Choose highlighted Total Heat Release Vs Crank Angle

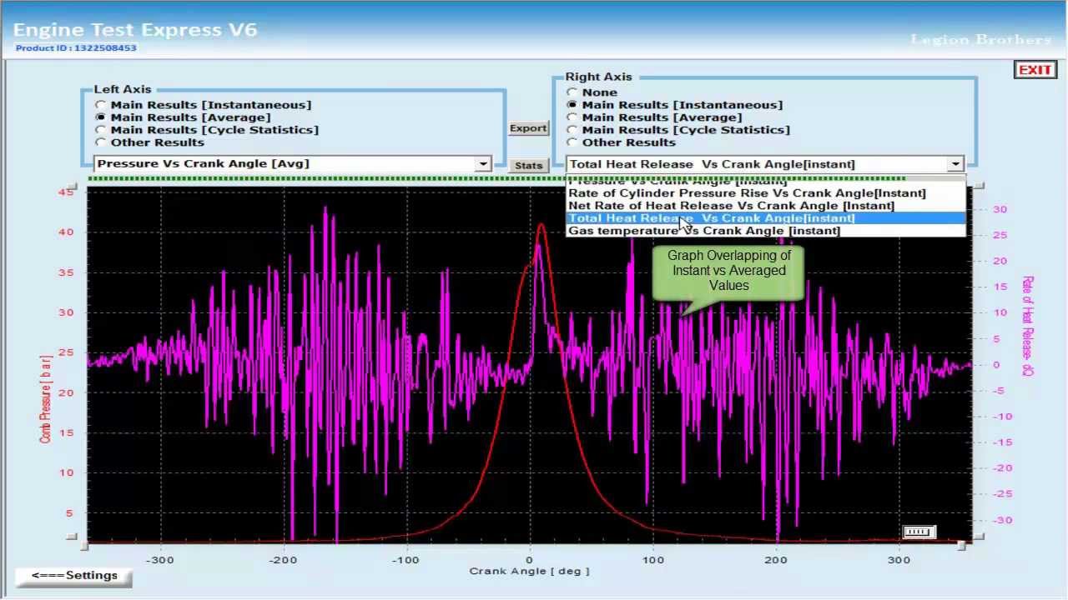765,218
